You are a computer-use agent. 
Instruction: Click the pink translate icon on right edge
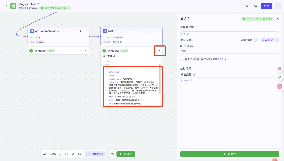click(280, 86)
